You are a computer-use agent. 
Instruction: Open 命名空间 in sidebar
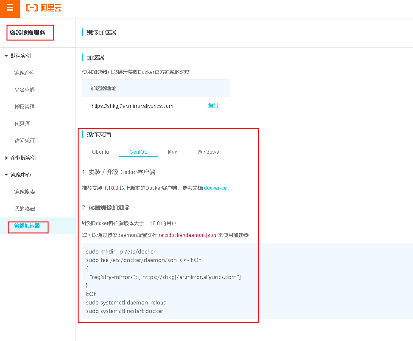pos(25,90)
